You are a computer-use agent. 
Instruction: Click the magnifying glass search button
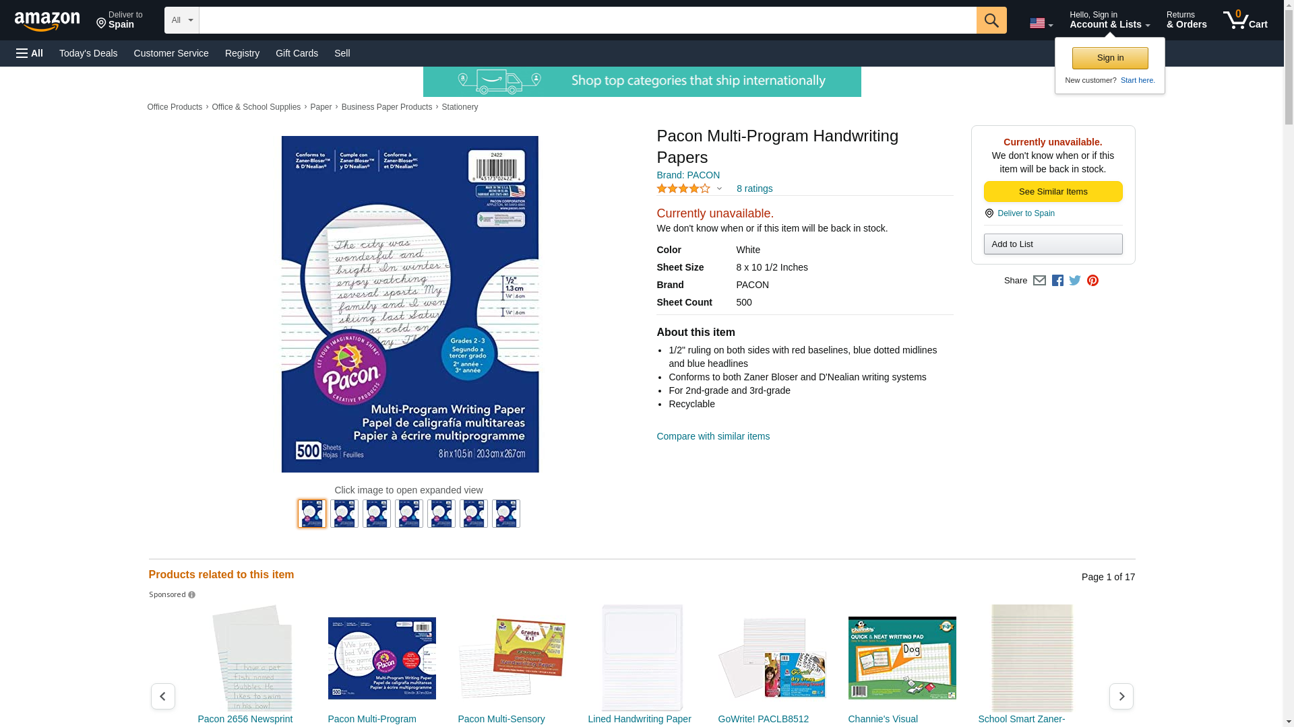point(991,20)
